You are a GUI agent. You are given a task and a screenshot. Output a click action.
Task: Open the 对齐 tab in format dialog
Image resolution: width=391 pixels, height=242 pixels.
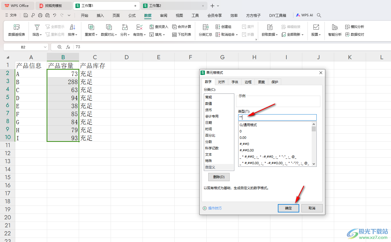tap(221, 82)
